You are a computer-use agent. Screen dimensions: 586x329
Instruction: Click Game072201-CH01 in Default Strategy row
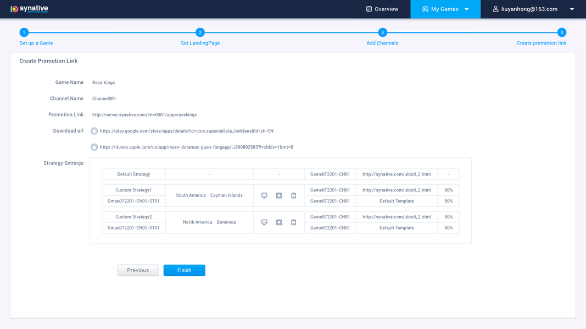coord(330,174)
